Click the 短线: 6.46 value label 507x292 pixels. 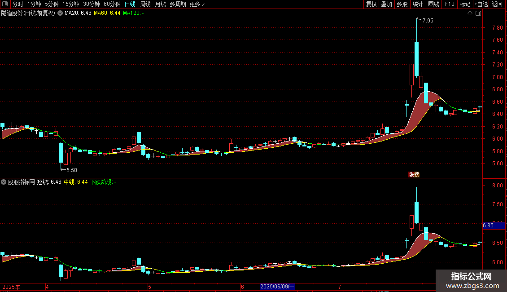(49, 182)
